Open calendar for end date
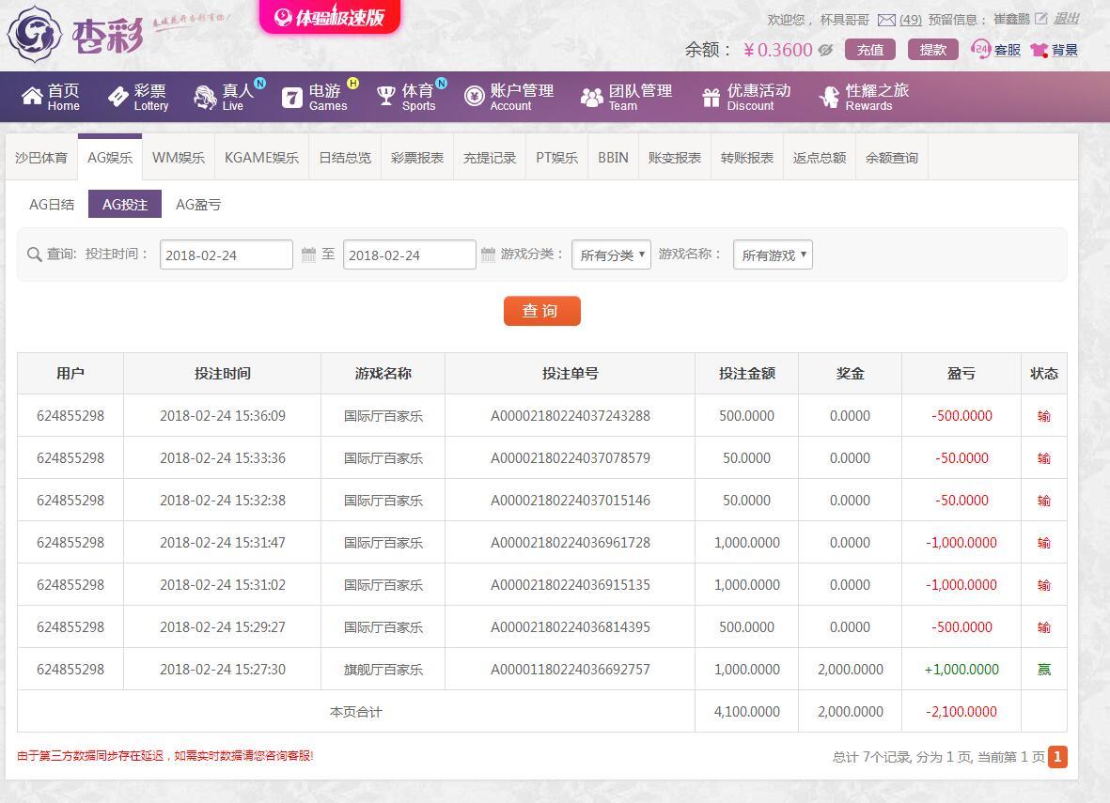1110x803 pixels. click(x=488, y=255)
